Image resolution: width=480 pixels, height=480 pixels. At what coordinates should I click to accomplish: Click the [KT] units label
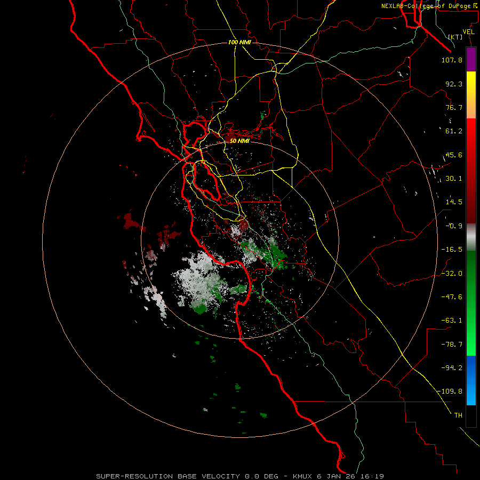pos(455,37)
